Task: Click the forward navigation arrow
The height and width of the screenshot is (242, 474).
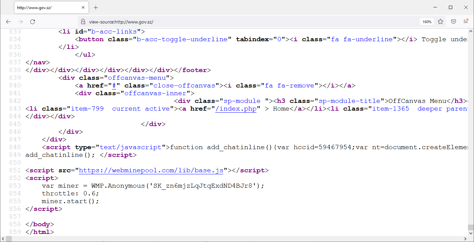Action: coord(20,21)
